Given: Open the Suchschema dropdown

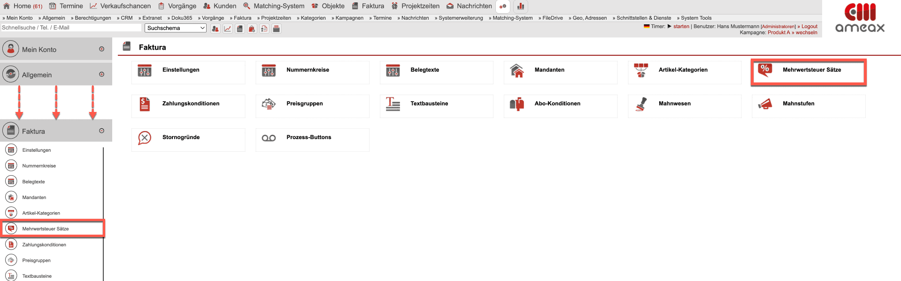Looking at the screenshot, I should click(176, 28).
